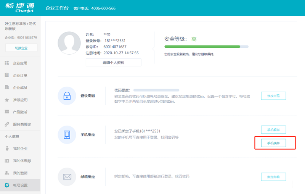Click the 手机解绑 button
The width and height of the screenshot is (305, 194).
[273, 130]
